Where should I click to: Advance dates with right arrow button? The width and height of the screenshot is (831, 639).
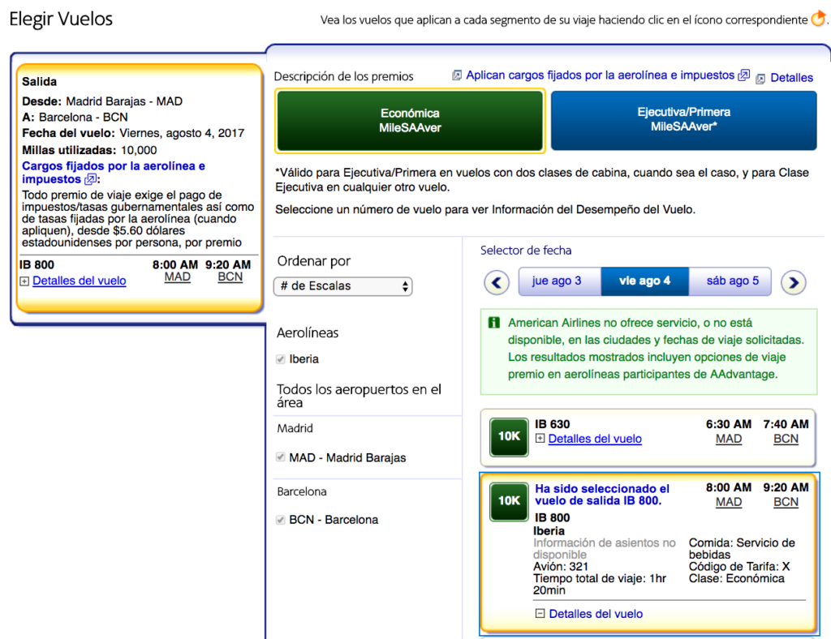(794, 282)
